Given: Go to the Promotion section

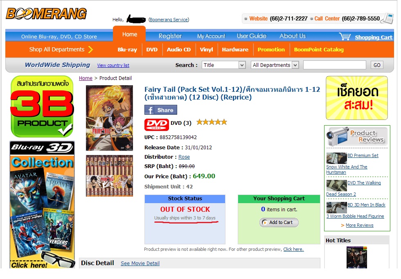Looking at the screenshot, I should [271, 50].
